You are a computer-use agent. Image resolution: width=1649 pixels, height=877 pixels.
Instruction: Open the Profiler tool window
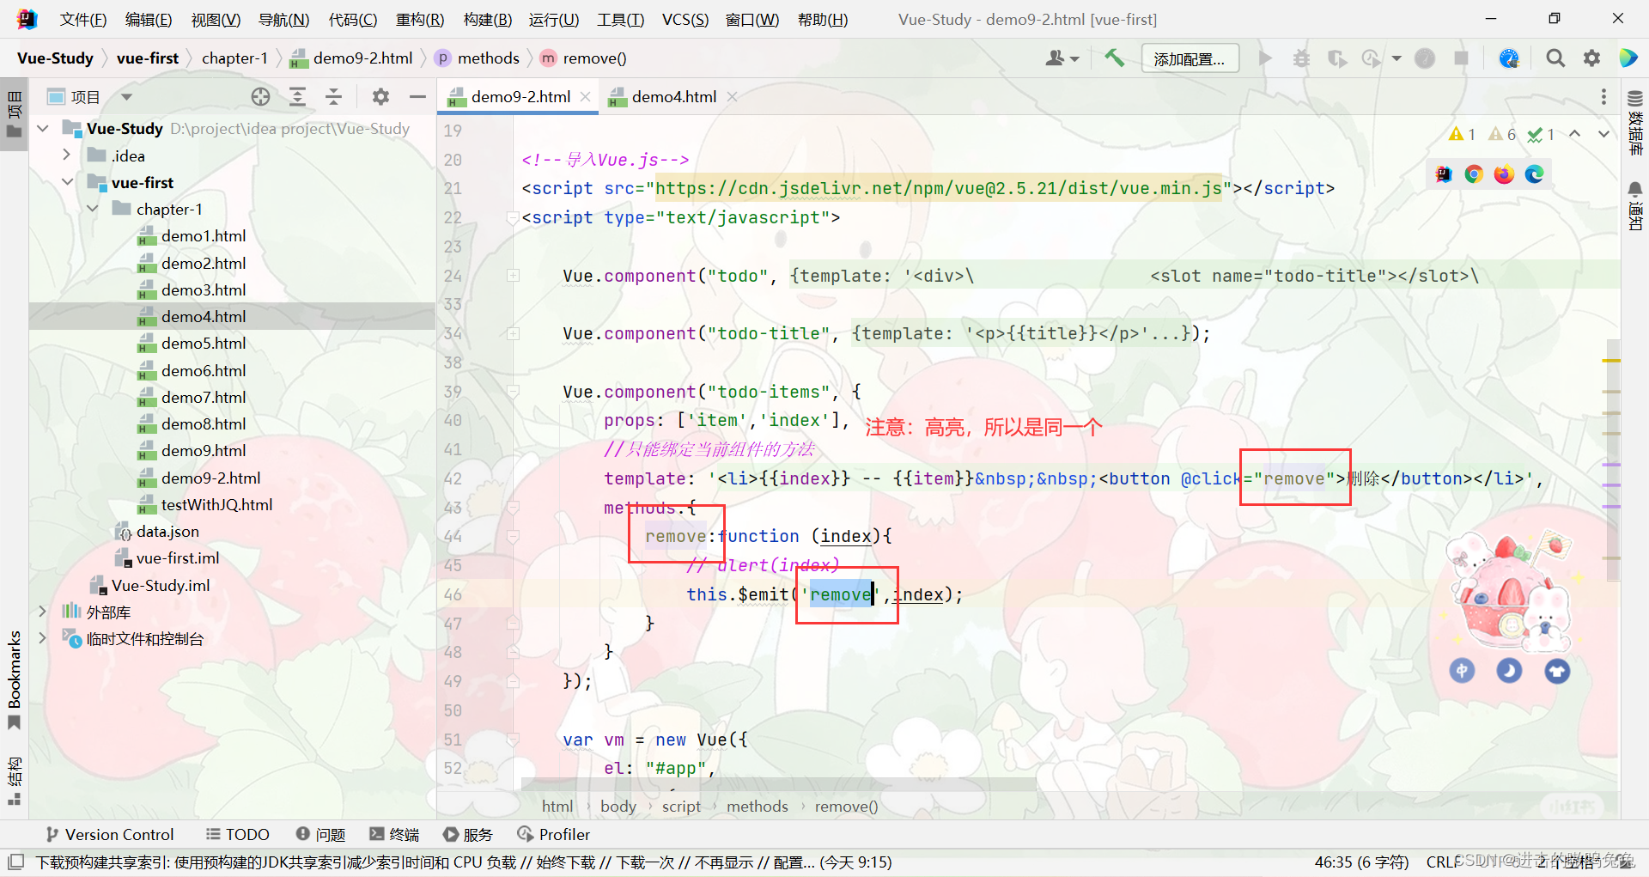pyautogui.click(x=553, y=834)
